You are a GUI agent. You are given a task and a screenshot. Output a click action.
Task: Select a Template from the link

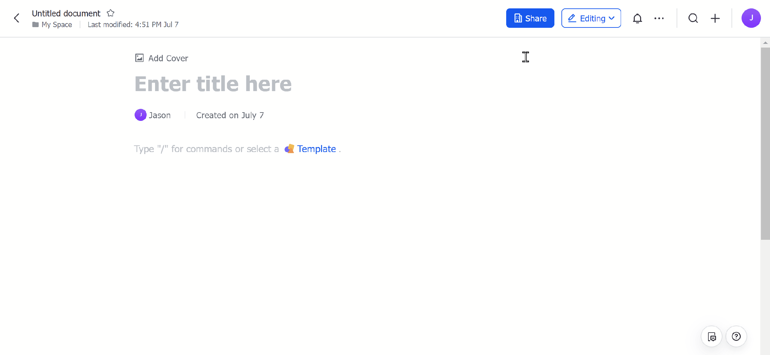point(317,149)
